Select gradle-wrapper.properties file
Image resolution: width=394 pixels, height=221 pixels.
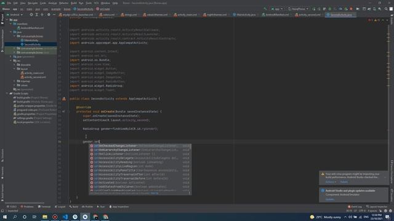pyautogui.click(x=34, y=106)
